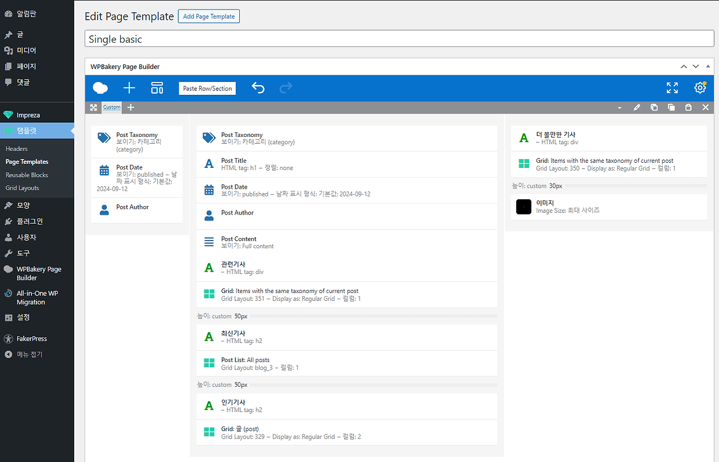This screenshot has width=719, height=462.
Task: Move the WPBakery Page Builder panel up
Action: [684, 66]
